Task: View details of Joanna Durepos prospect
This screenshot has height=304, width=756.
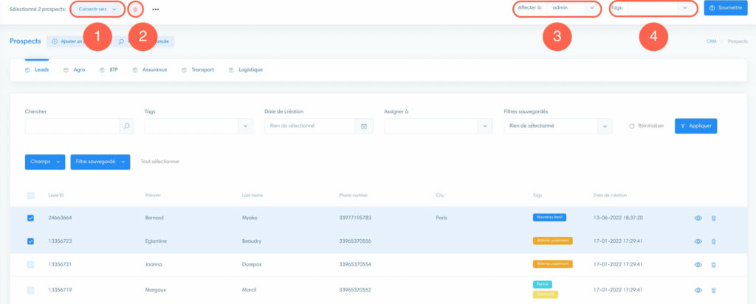Action: pos(698,264)
